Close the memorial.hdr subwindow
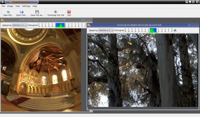 coord(90,20)
